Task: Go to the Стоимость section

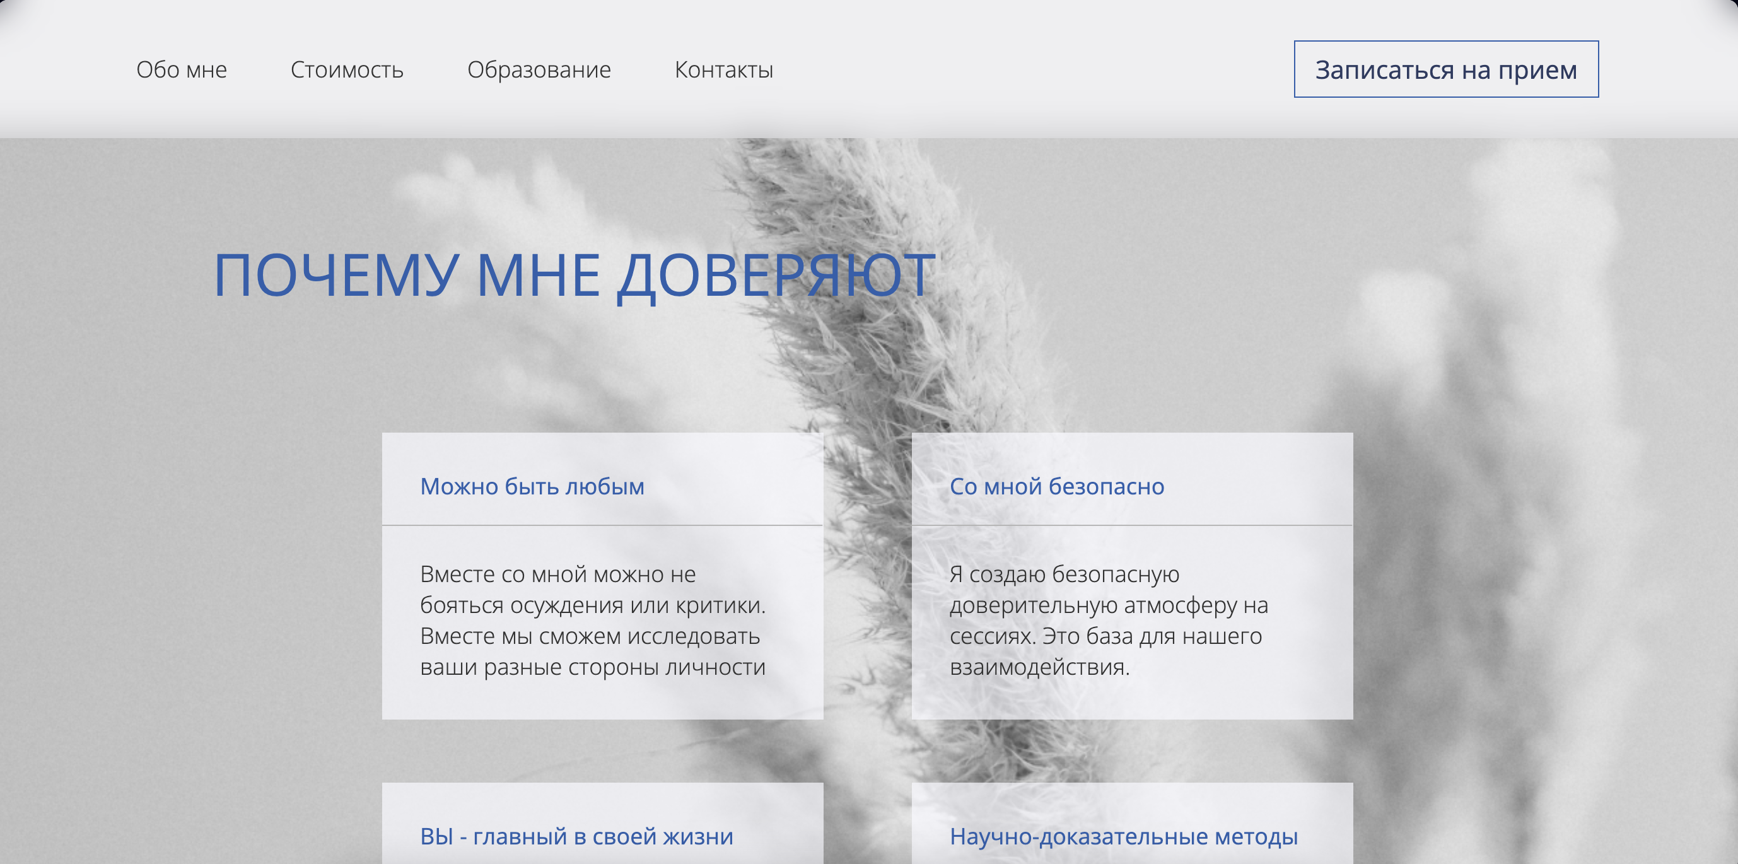Action: click(347, 69)
